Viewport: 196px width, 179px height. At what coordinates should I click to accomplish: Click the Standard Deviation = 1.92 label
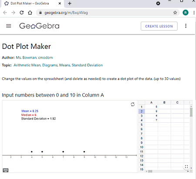(38, 119)
